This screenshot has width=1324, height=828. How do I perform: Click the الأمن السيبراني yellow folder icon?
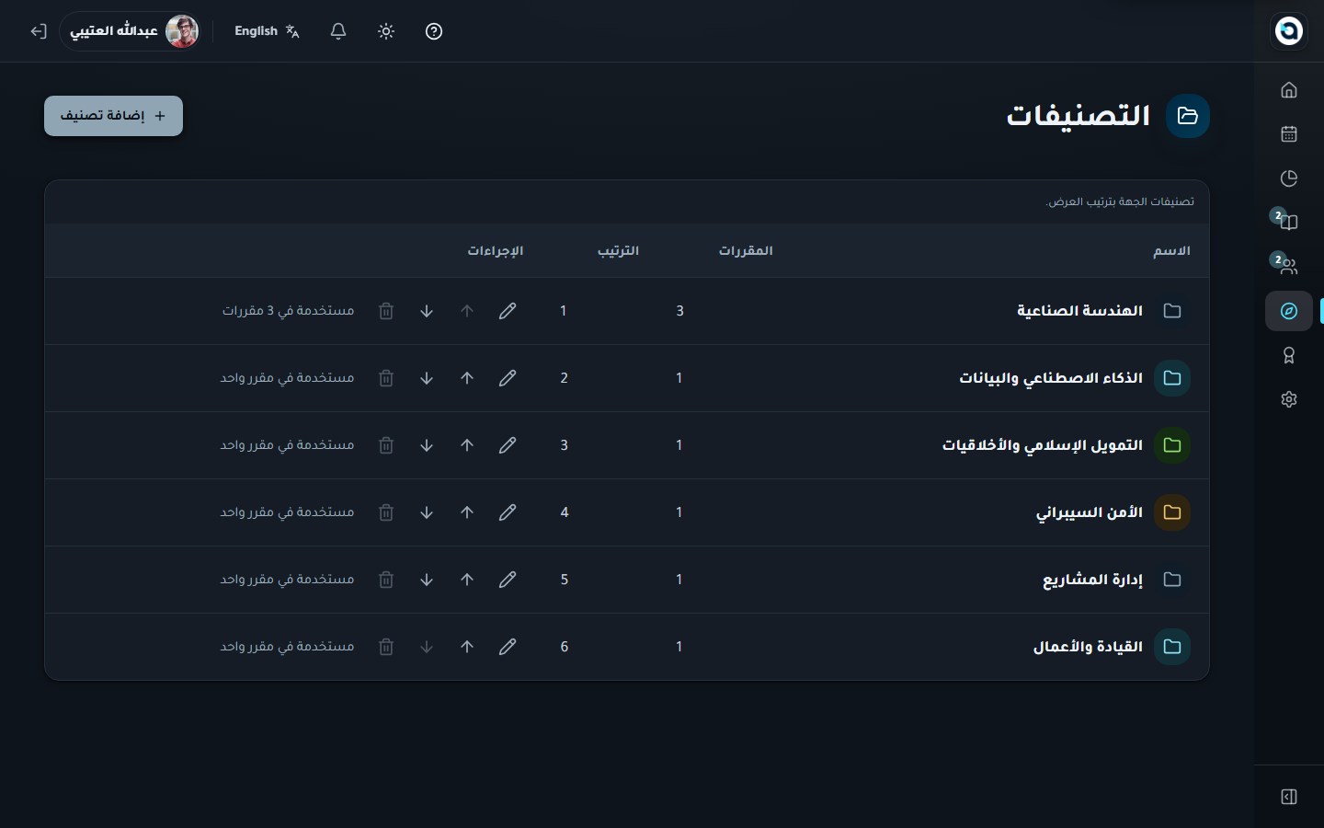(x=1172, y=512)
